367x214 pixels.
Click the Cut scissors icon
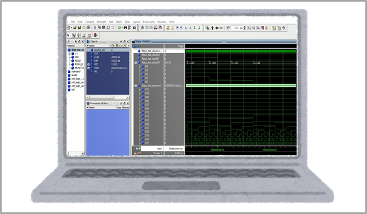point(95,27)
